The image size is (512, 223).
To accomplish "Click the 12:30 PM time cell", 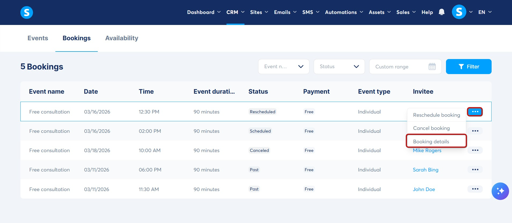I will pos(149,112).
